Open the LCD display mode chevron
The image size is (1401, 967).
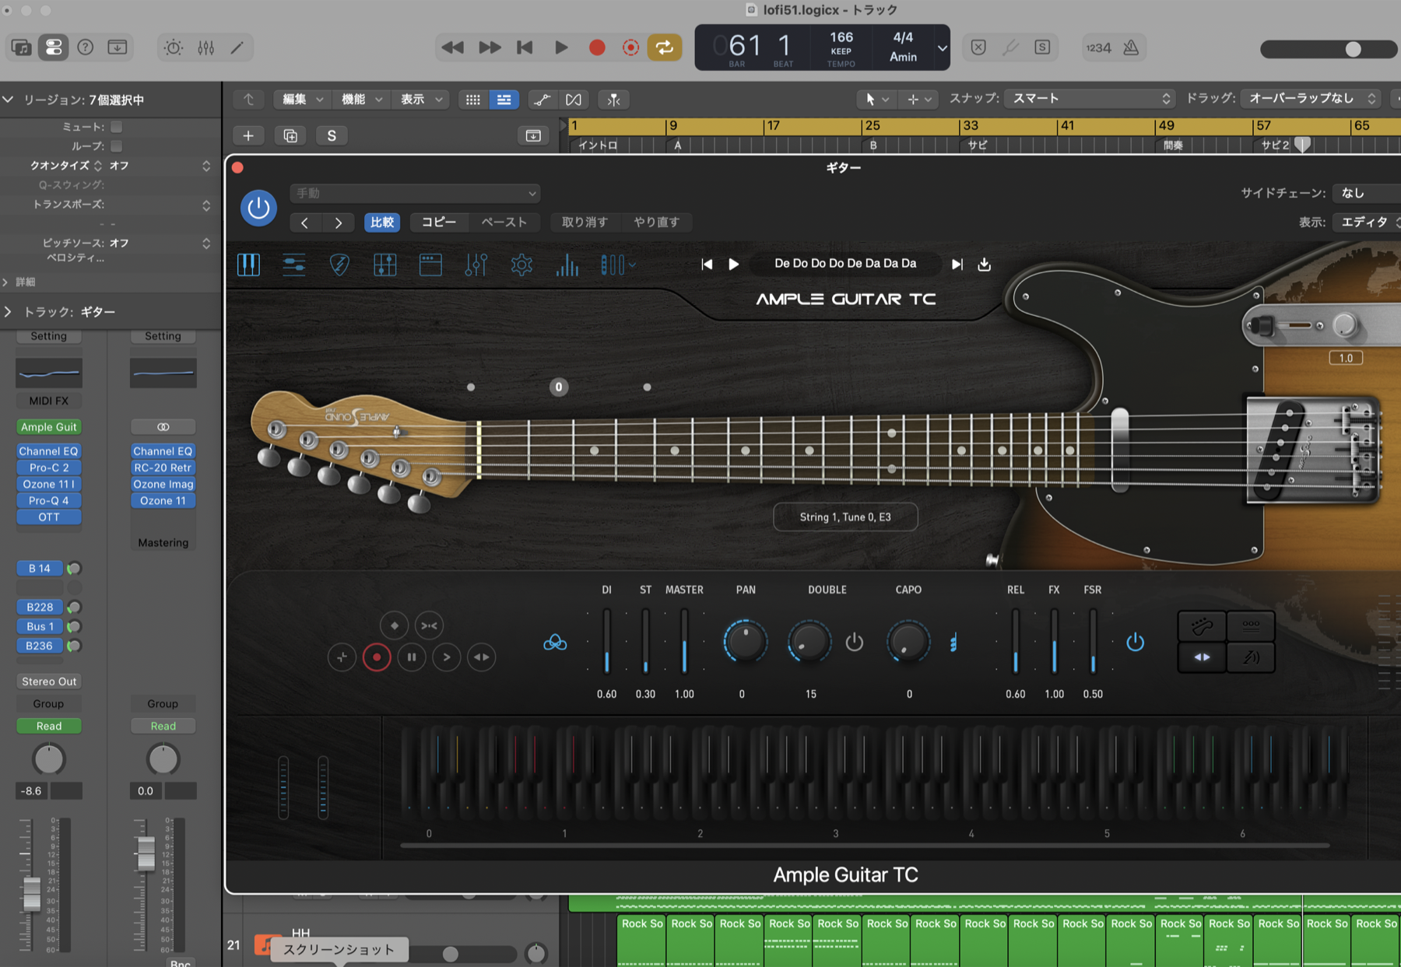(942, 48)
